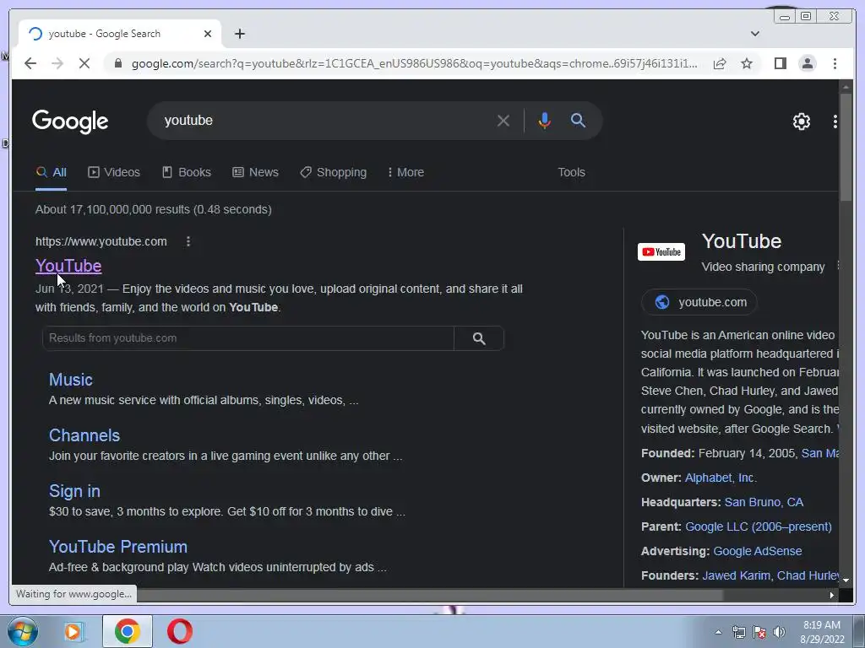Image resolution: width=865 pixels, height=648 pixels.
Task: Click the Chrome taskbar icon
Action: (127, 631)
